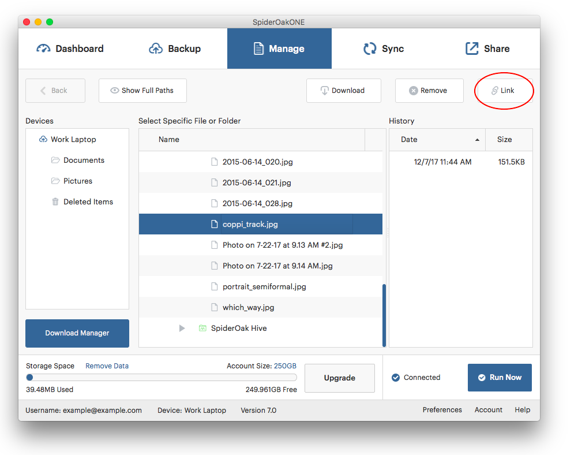Screen dimensions: 578x455
Task: Click file icon beside 2015-06-14_021.jpg
Action: pos(214,182)
